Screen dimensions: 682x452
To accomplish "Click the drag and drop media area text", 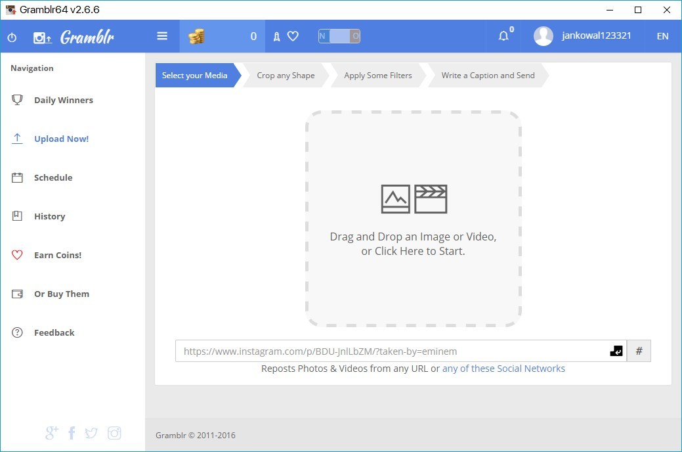I will coord(413,244).
